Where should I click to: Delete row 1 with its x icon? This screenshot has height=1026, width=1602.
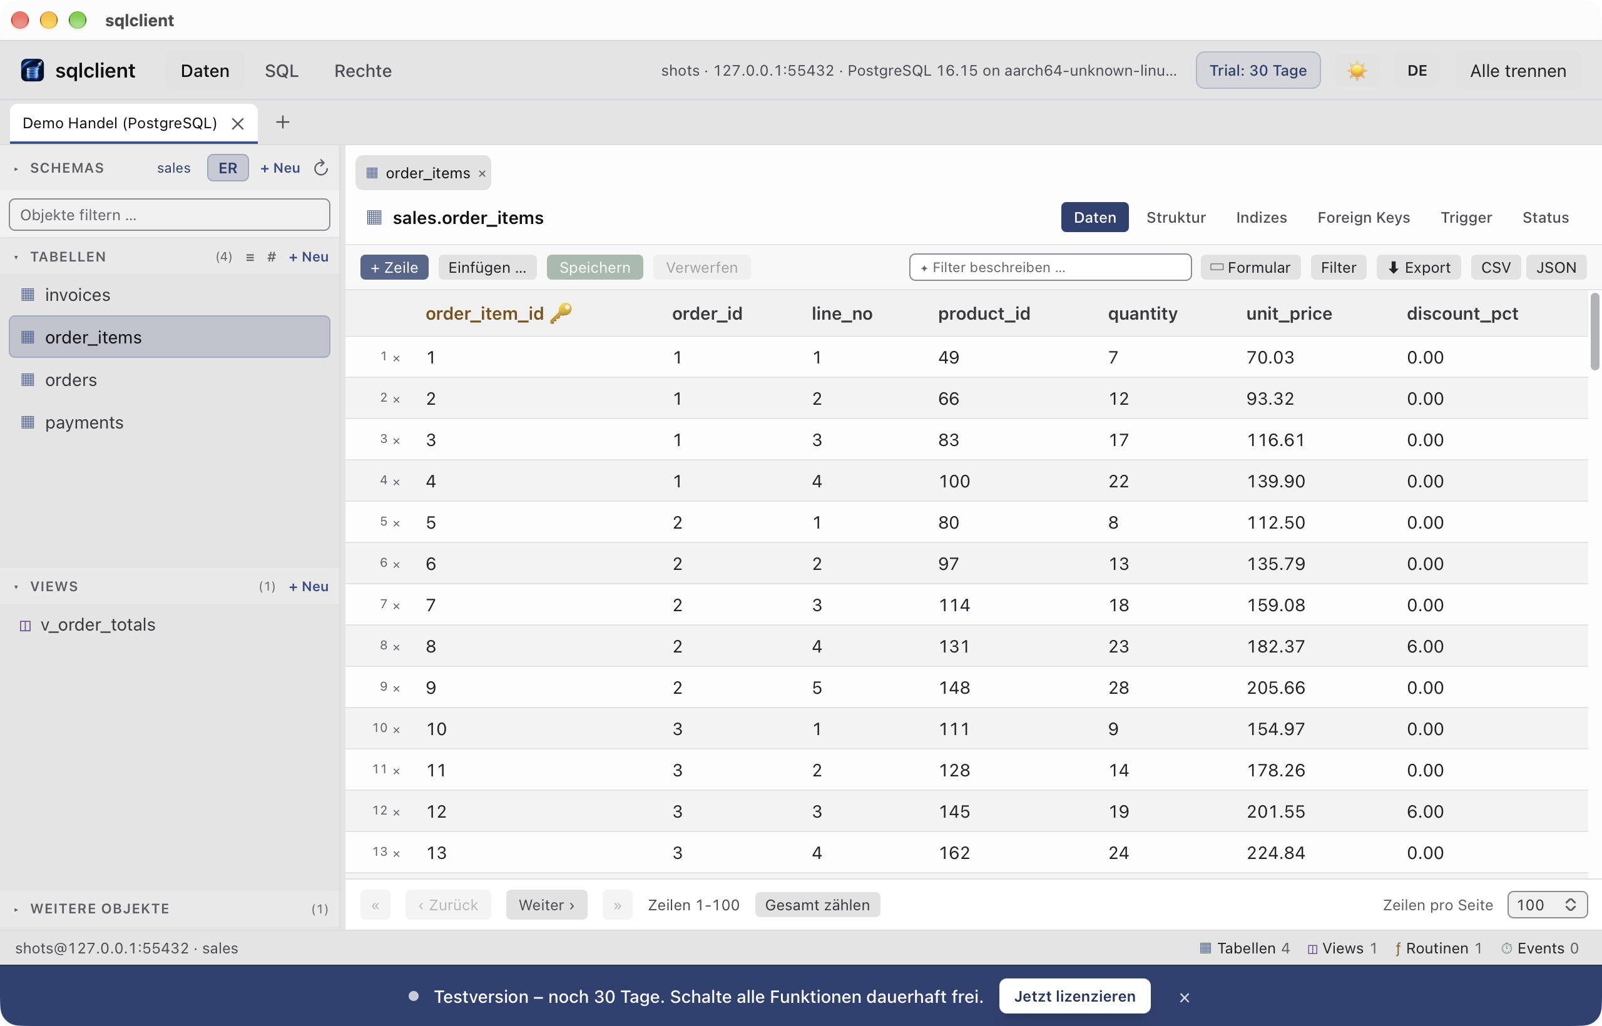pyautogui.click(x=397, y=358)
